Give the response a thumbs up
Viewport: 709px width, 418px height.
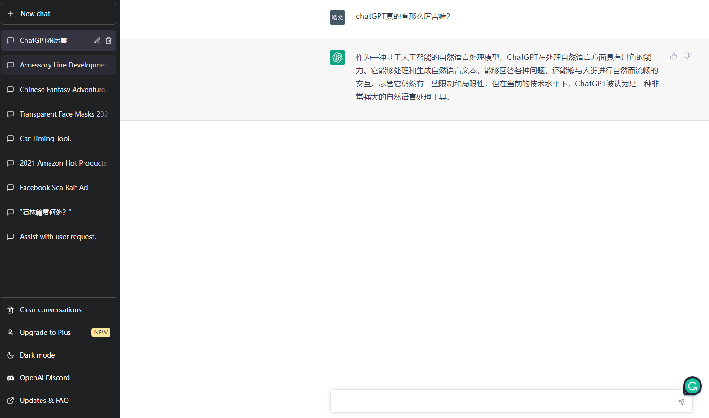674,56
